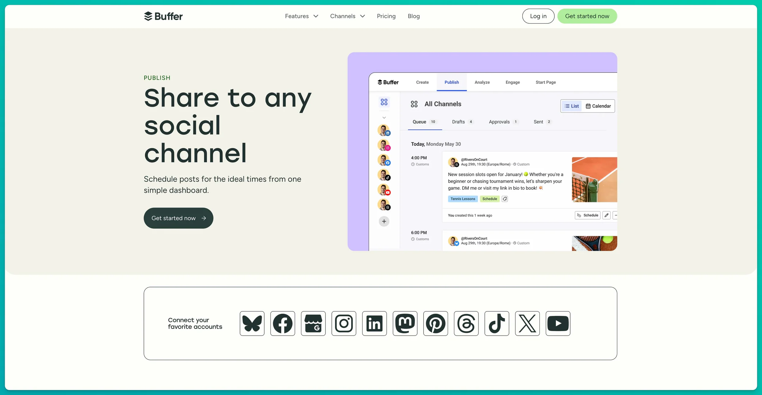
Task: Open the tennis racket post thumbnail
Action: [x=594, y=243]
